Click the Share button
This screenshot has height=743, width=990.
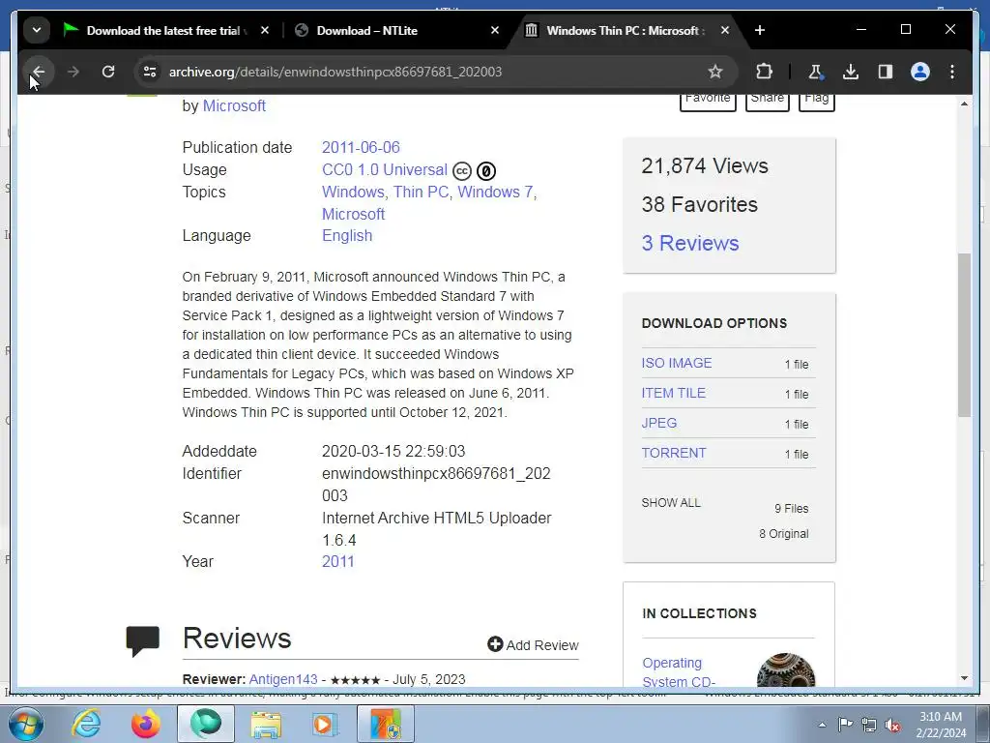pos(767,101)
